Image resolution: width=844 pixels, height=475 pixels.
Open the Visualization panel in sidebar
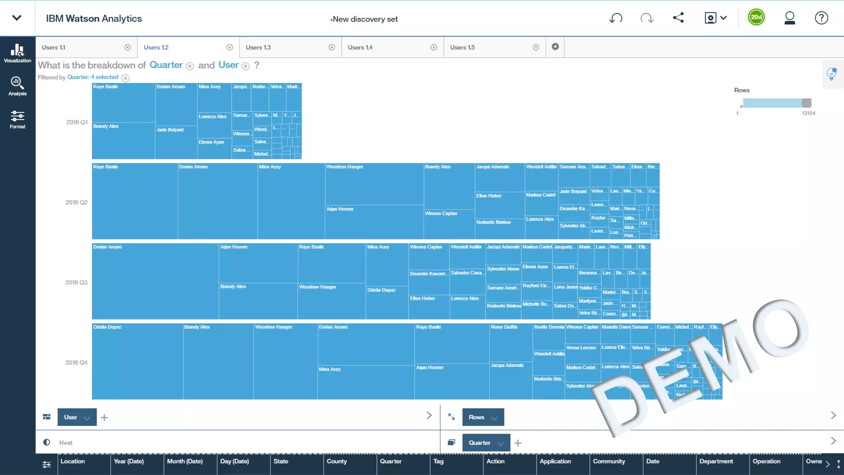17,53
